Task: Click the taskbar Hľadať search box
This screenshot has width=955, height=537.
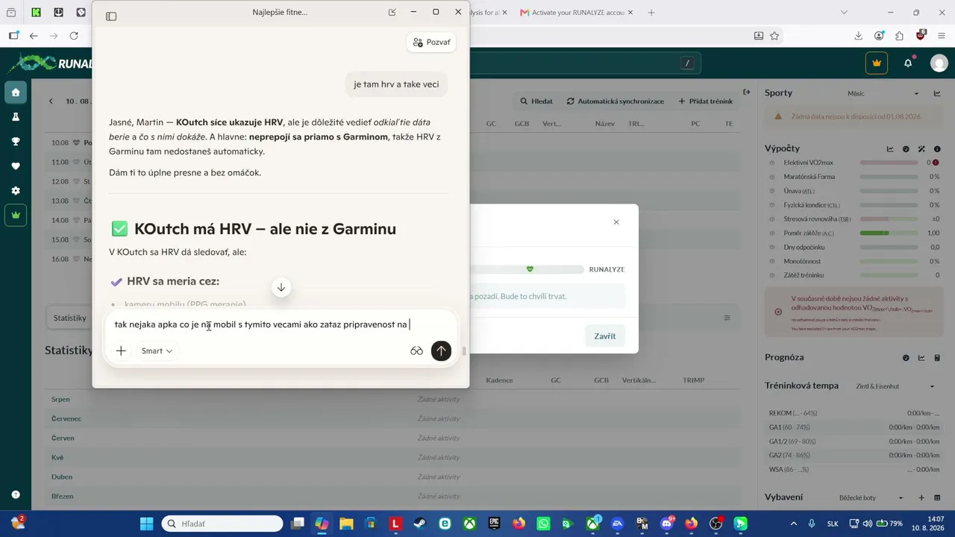Action: click(x=222, y=524)
